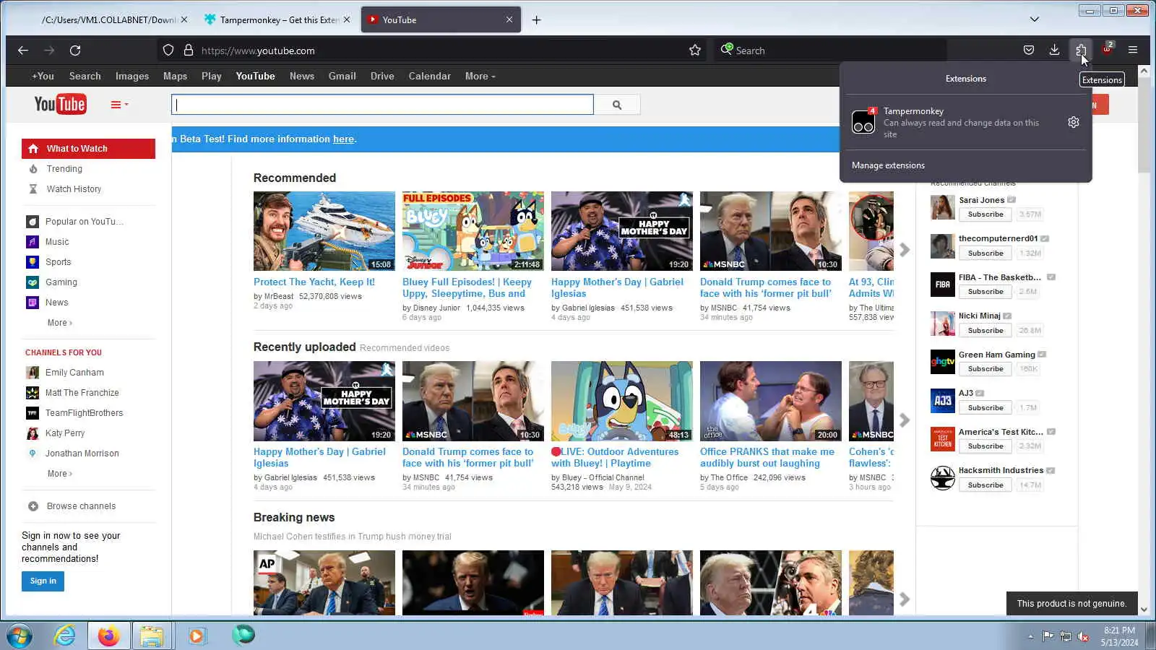Click the Firefox Search box
The image size is (1156, 650).
point(831,51)
